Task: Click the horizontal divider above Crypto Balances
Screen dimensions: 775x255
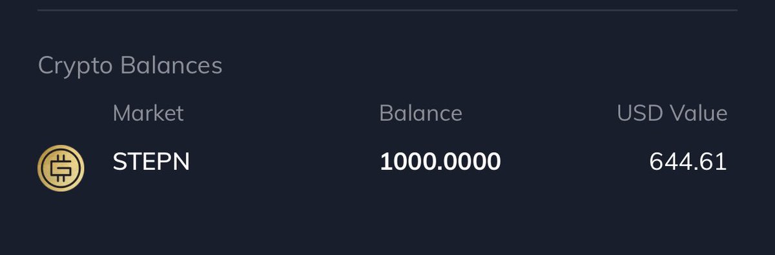Action: (387, 10)
